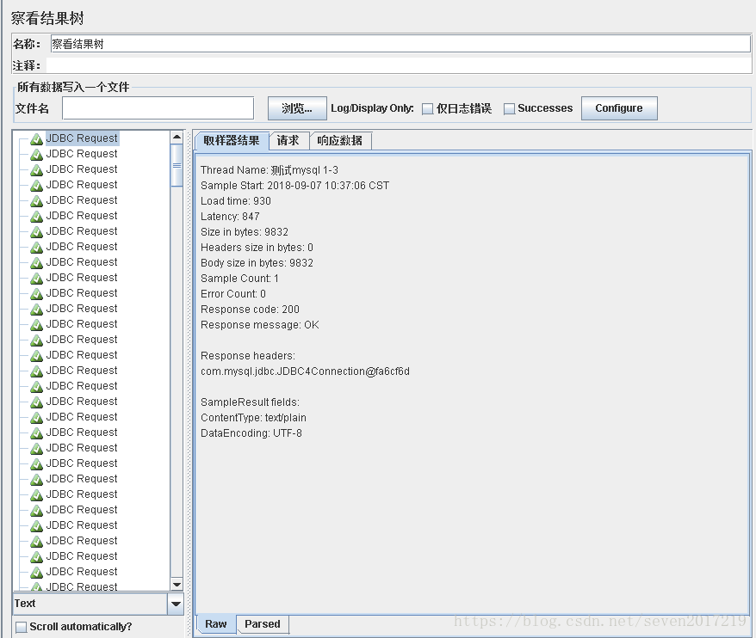Click the 'DataEncoding: UTF-8' line
The width and height of the screenshot is (756, 638).
click(x=251, y=432)
